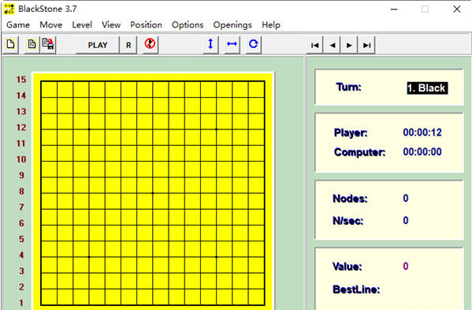Close the BlackStone window
The width and height of the screenshot is (472, 310).
(457, 9)
